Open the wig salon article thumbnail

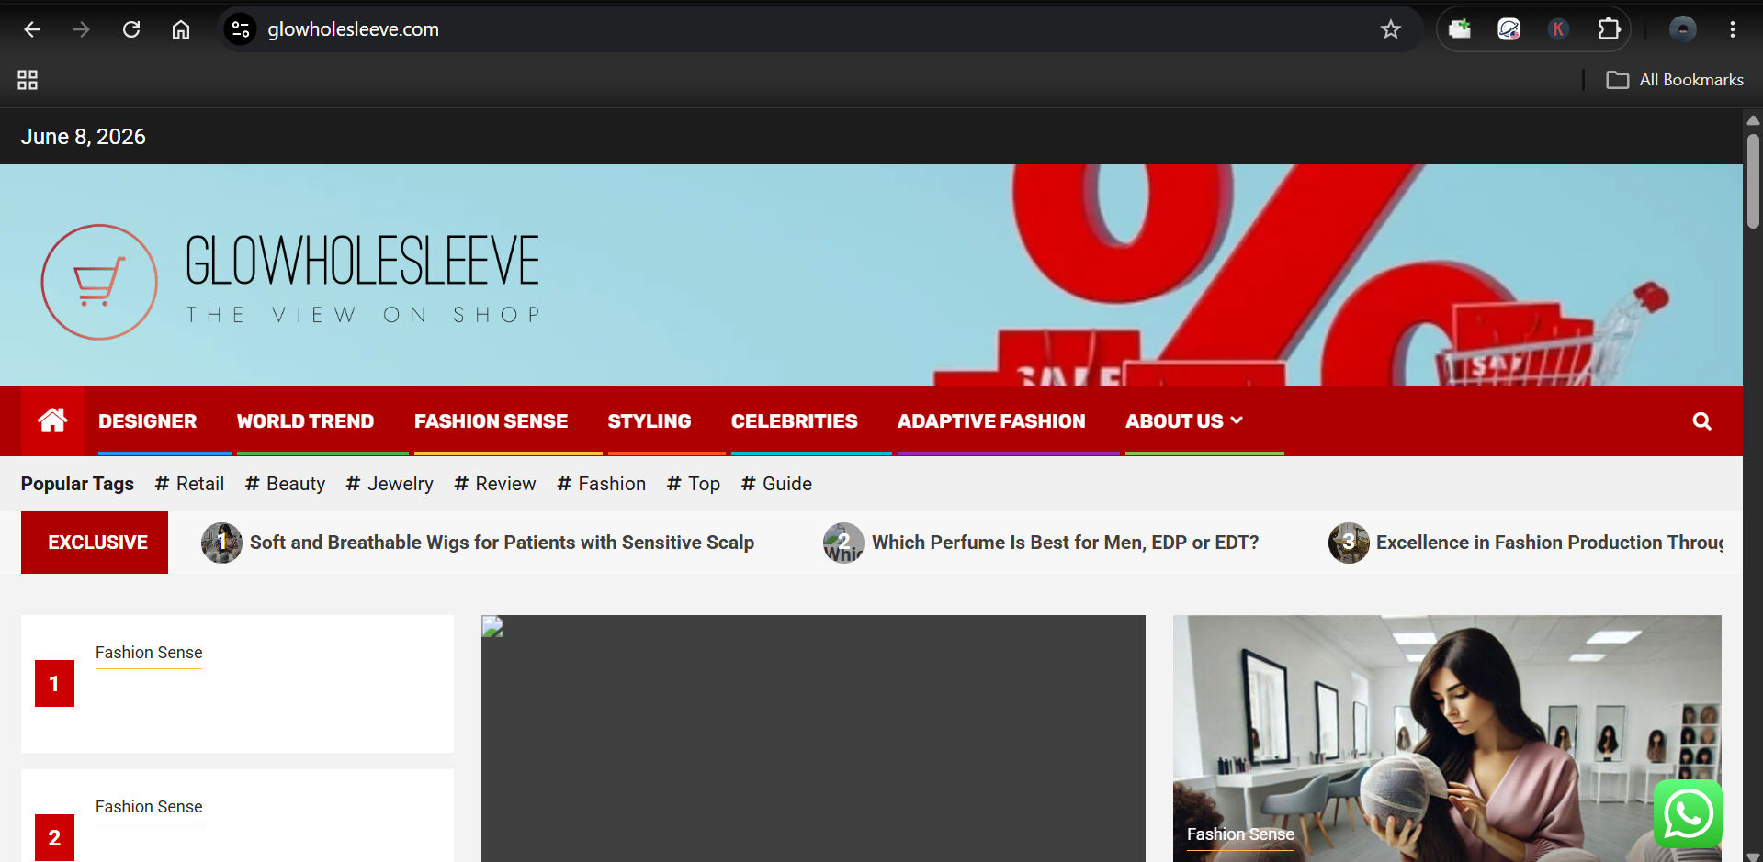pyautogui.click(x=1447, y=738)
